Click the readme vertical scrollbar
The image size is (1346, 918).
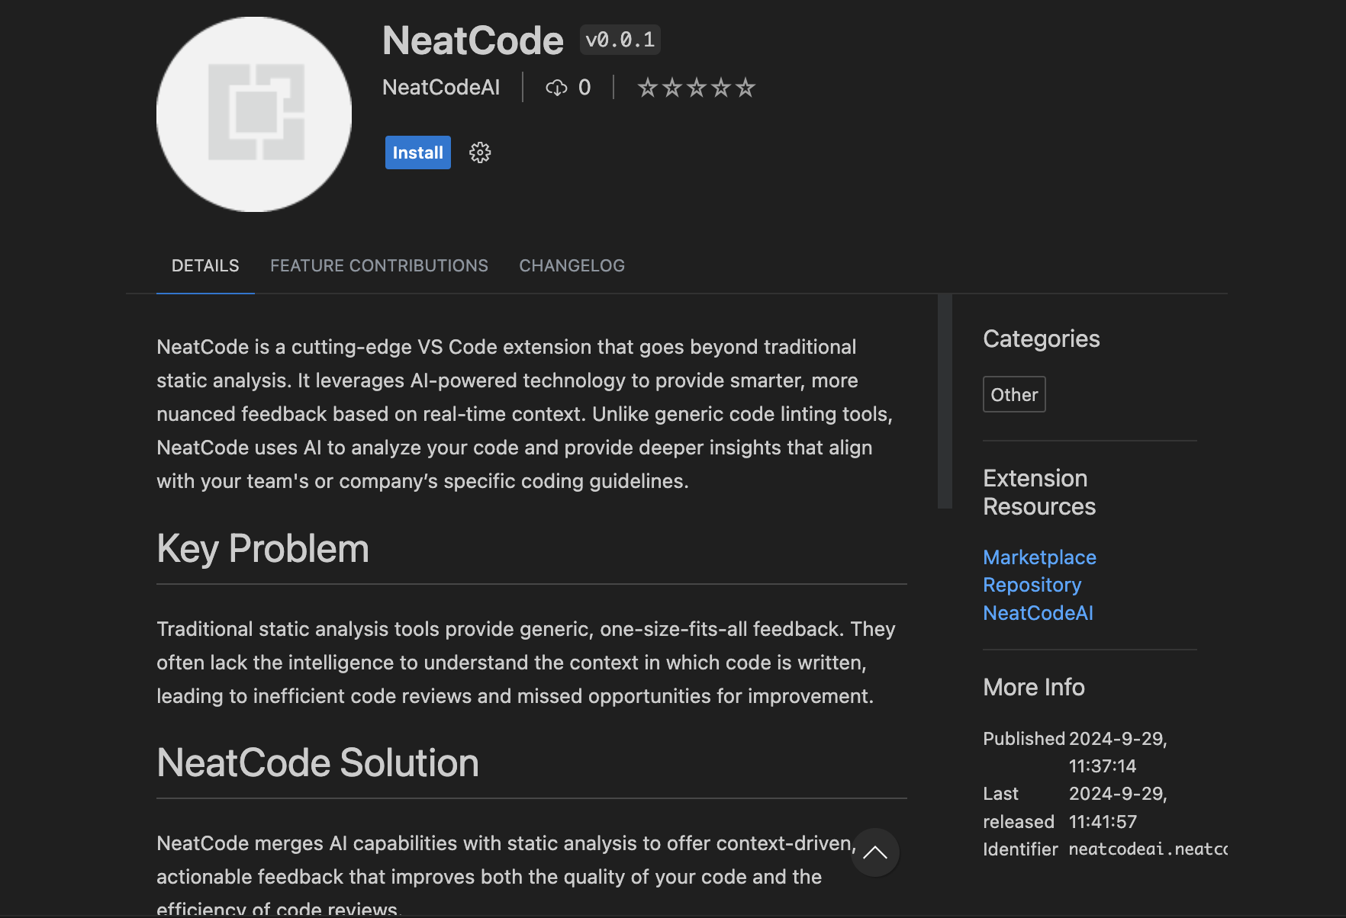[x=945, y=401]
